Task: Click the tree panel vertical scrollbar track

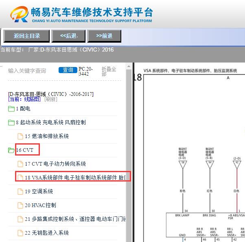Action: click(x=129, y=156)
